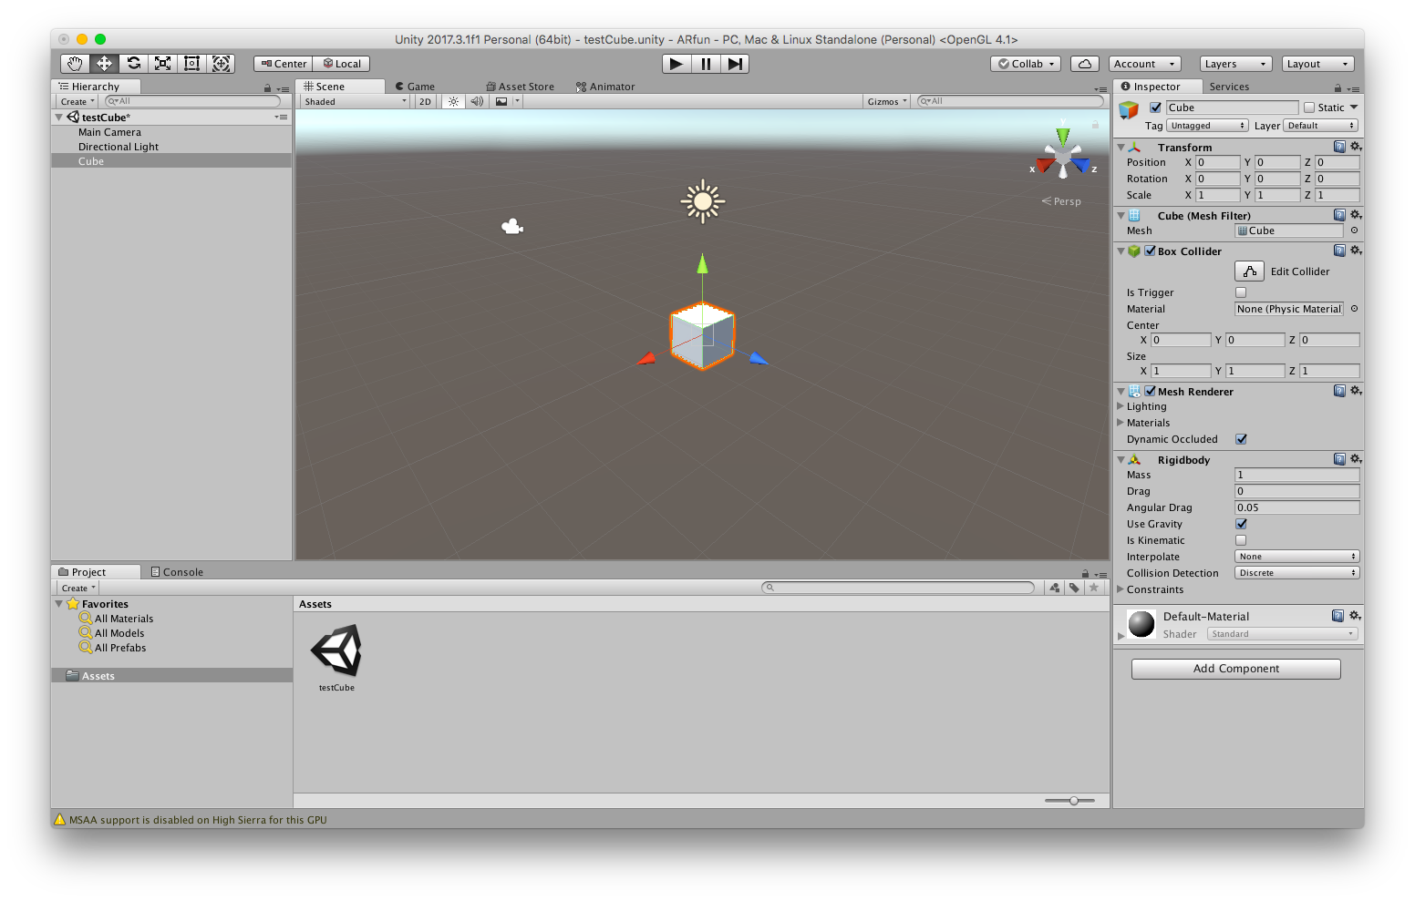Open the Shaded draw mode dropdown
Image resolution: width=1415 pixels, height=901 pixels.
[x=356, y=101]
